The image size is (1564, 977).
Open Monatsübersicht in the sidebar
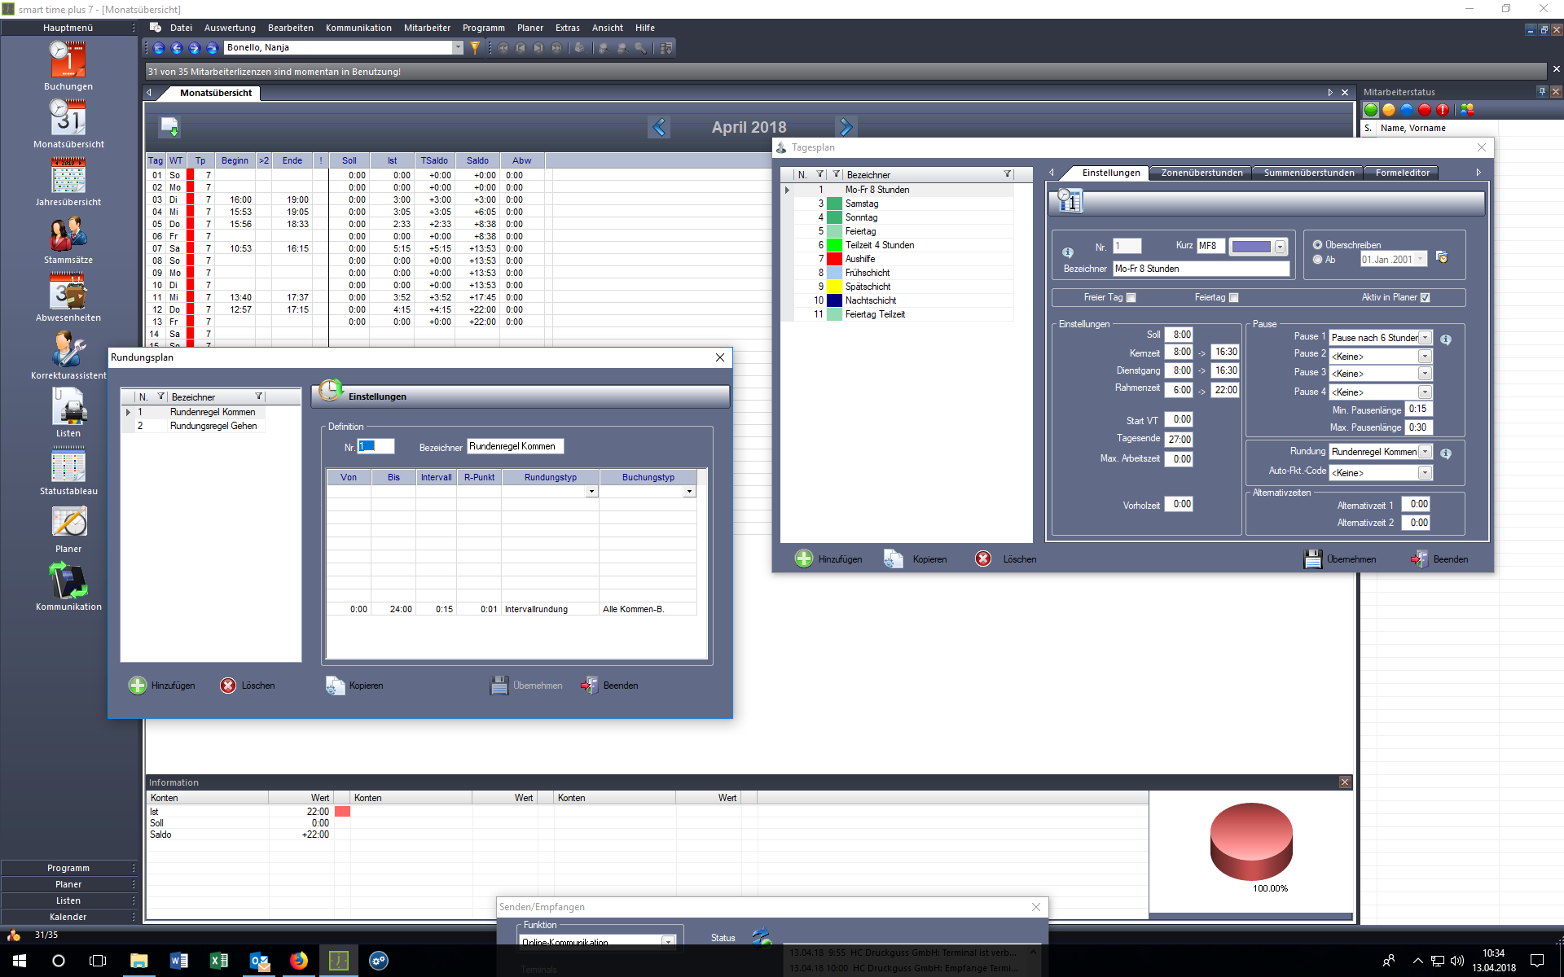[x=68, y=123]
